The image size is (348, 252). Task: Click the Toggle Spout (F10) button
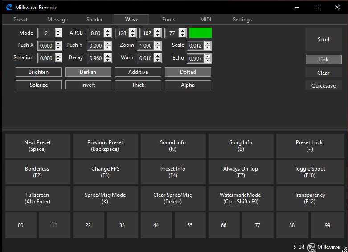pyautogui.click(x=310, y=172)
